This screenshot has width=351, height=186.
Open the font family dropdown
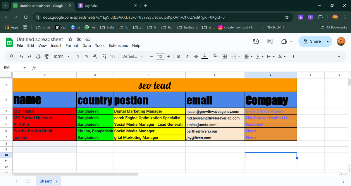tap(133, 57)
